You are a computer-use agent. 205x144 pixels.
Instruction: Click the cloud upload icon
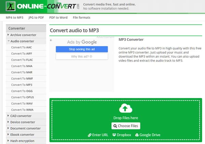tap(126, 108)
